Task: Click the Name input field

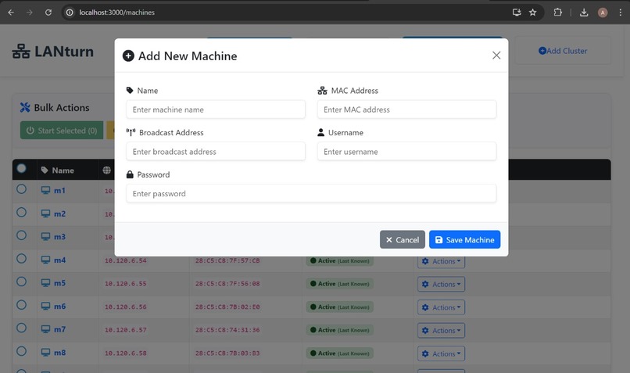Action: pyautogui.click(x=216, y=109)
